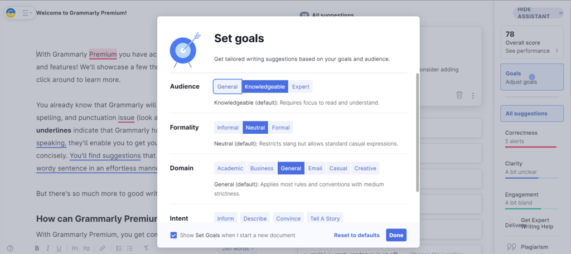The image size is (571, 254).
Task: Set formality to Neutral
Action: [255, 128]
